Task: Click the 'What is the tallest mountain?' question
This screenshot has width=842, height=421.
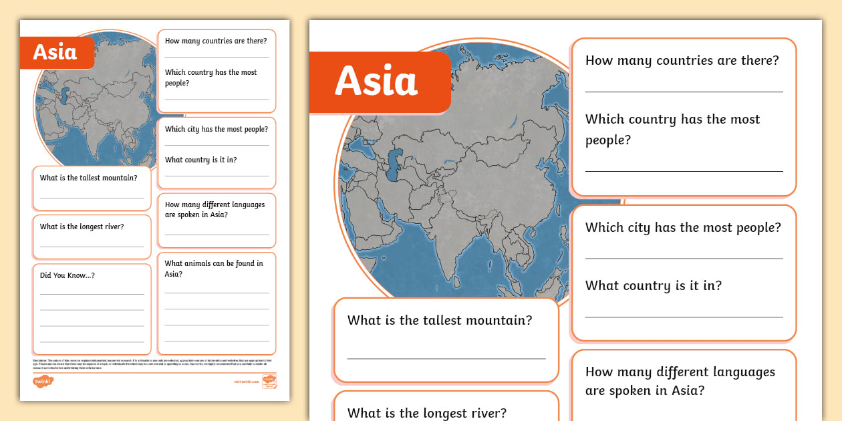Action: pos(440,321)
